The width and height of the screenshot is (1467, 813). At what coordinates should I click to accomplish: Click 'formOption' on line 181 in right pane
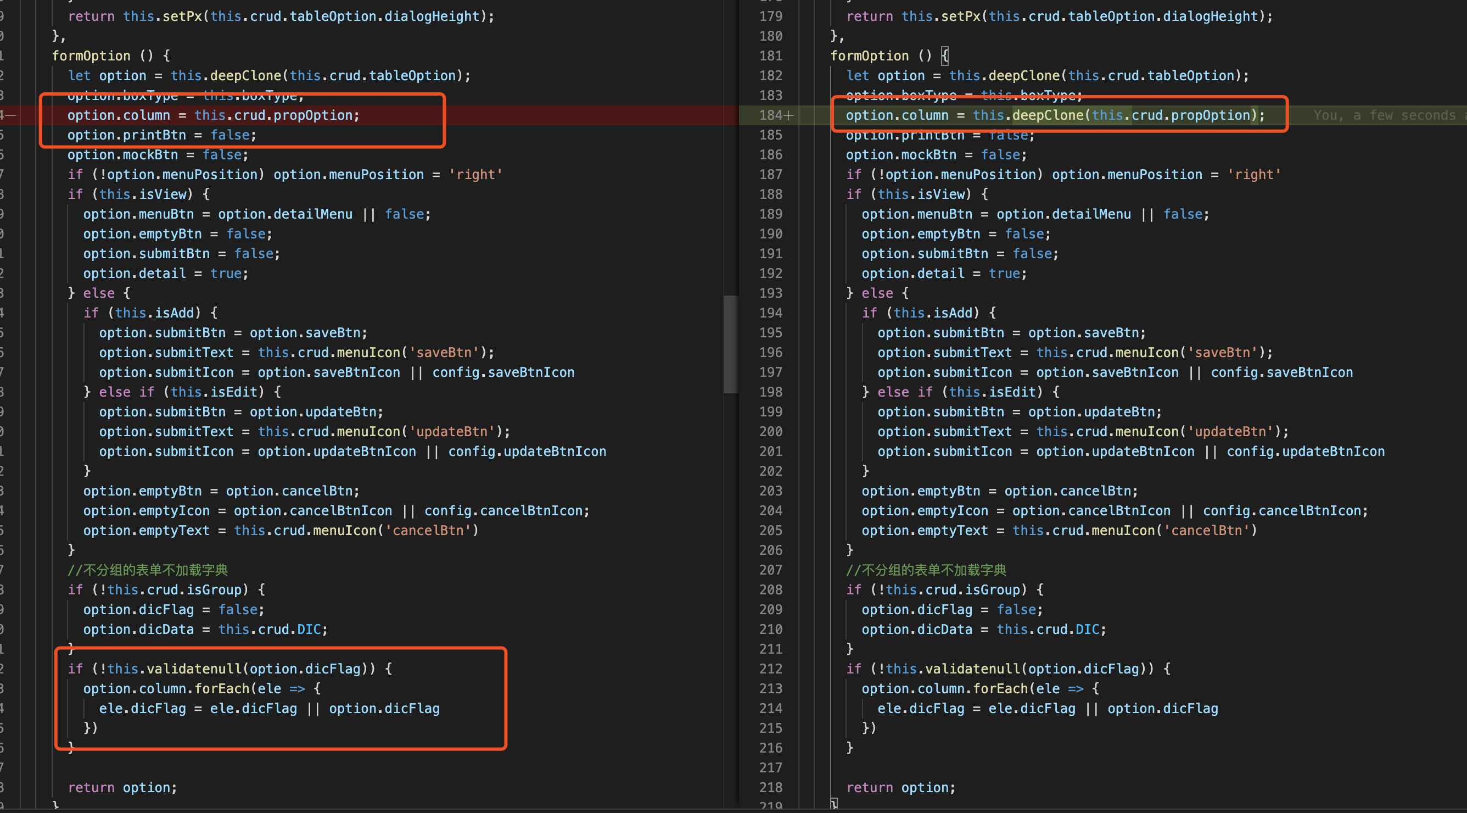[869, 56]
